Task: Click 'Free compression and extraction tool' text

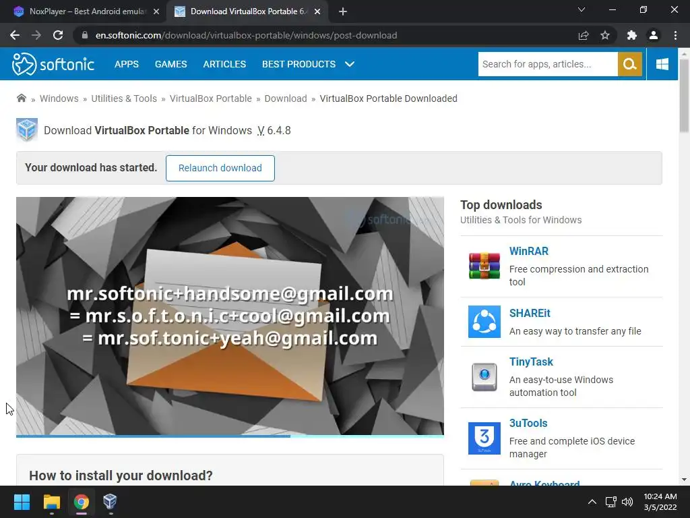Action: click(579, 275)
